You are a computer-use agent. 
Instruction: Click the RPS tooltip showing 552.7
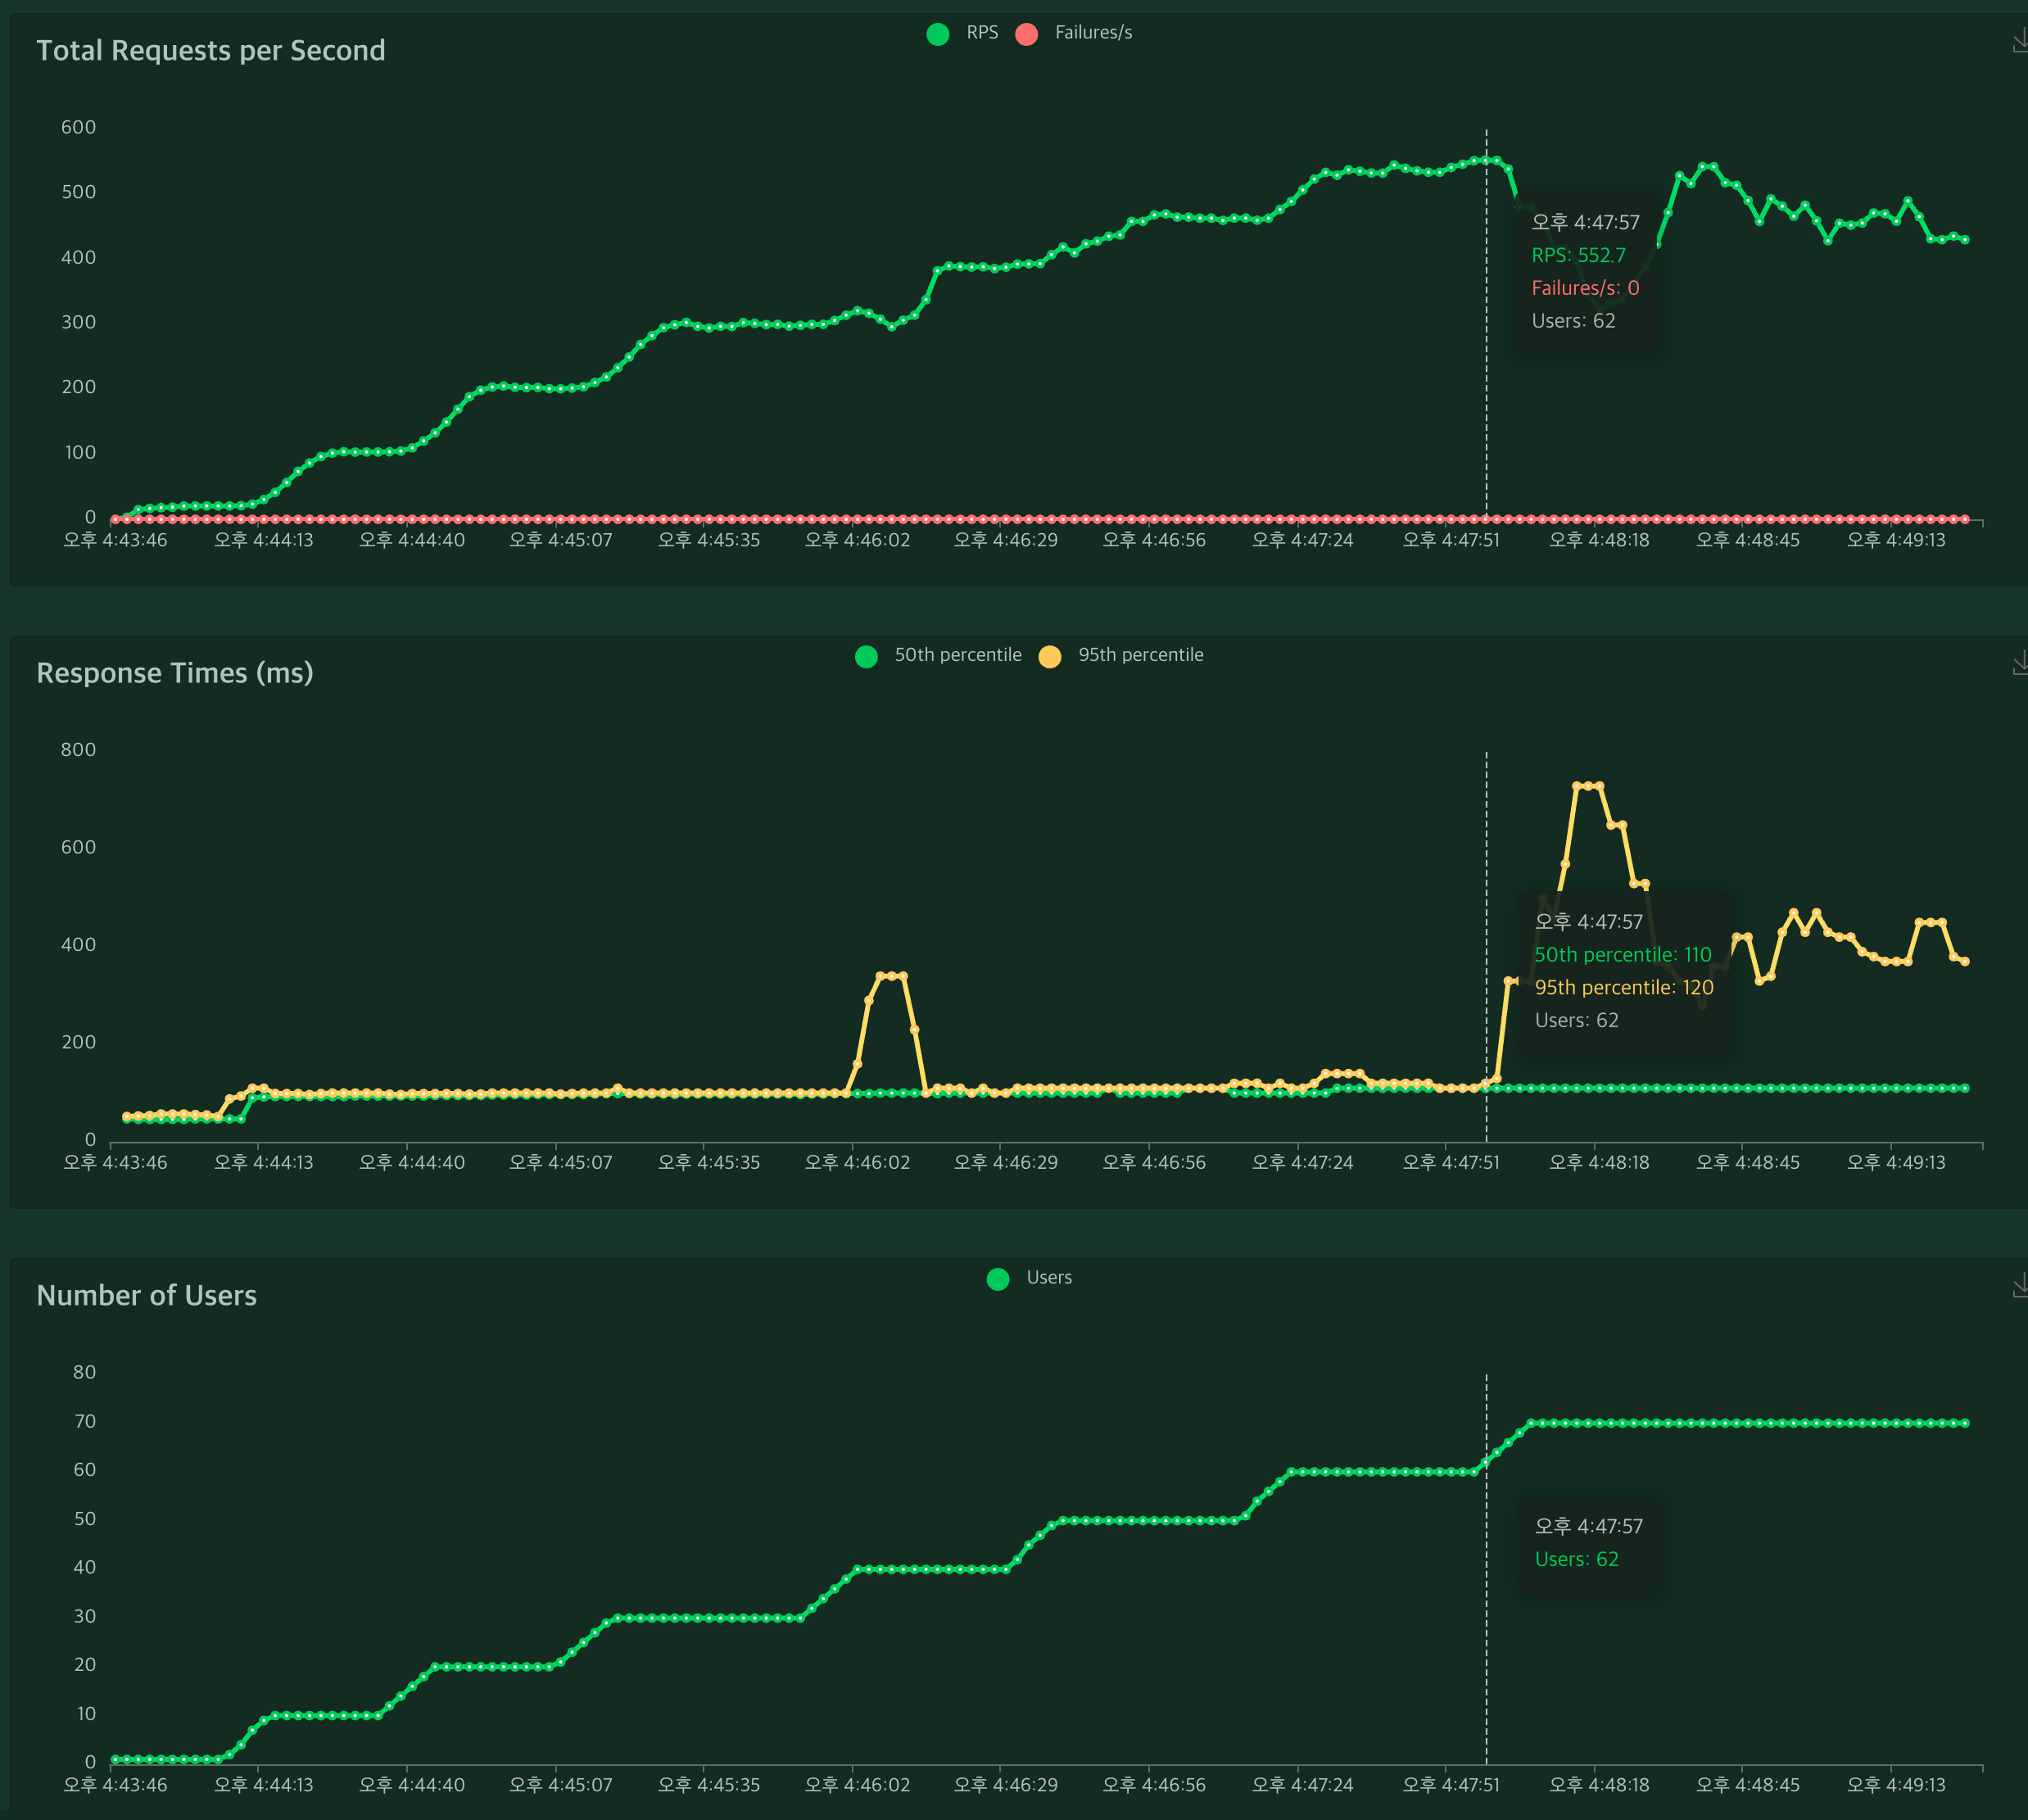click(1578, 255)
